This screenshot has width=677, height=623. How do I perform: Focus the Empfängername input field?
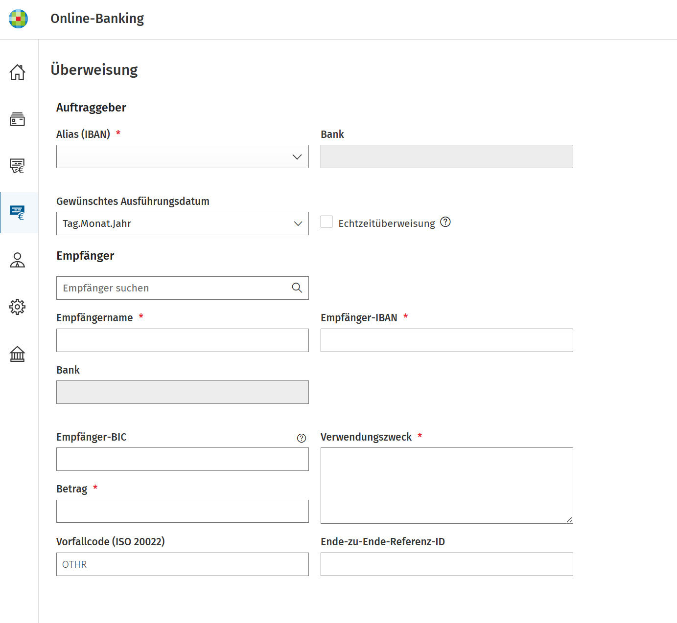[183, 340]
